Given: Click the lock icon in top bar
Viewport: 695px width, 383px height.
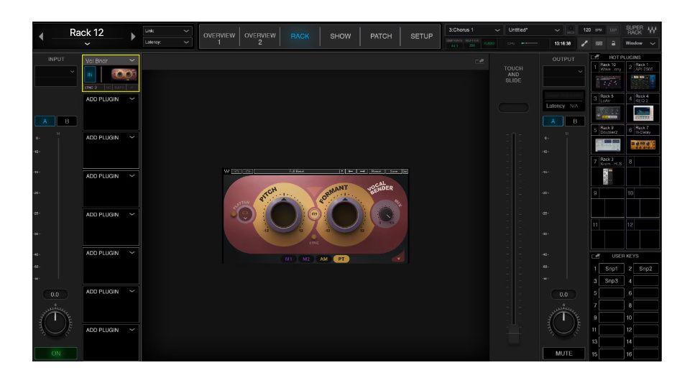Looking at the screenshot, I should click(x=613, y=43).
